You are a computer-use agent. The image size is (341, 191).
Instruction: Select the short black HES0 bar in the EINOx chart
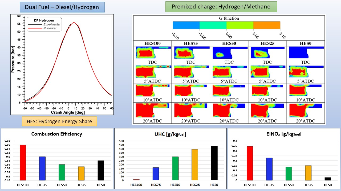click(327, 179)
